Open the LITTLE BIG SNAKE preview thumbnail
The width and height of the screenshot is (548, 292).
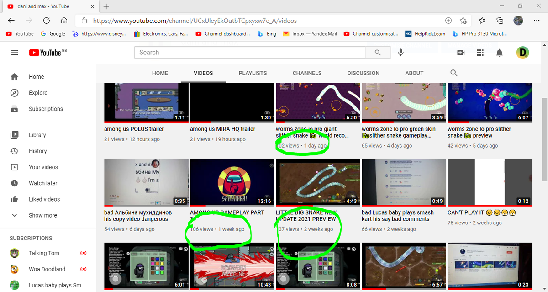[x=318, y=183]
